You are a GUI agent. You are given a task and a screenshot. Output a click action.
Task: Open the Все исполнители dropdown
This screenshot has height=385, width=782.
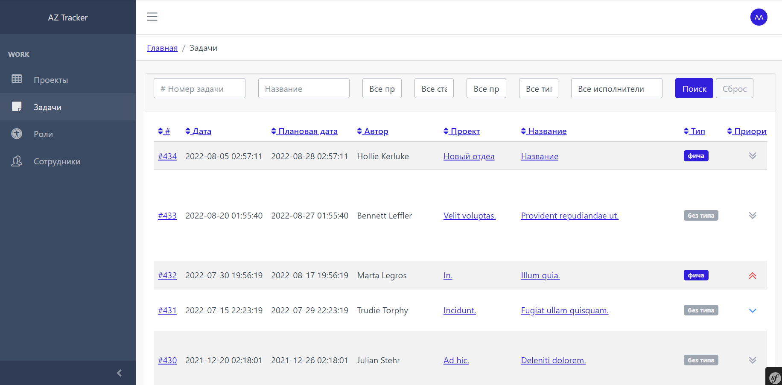[616, 88]
